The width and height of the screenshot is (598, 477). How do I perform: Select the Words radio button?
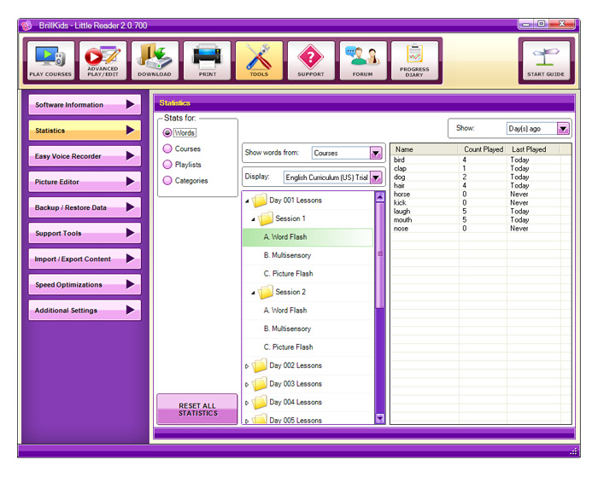pyautogui.click(x=167, y=132)
